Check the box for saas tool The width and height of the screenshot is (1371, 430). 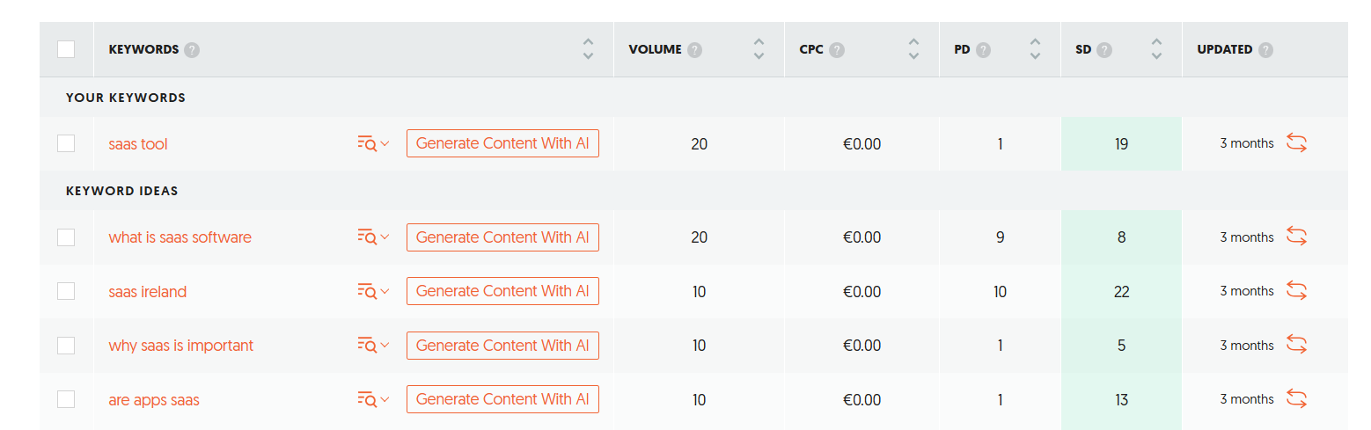pyautogui.click(x=66, y=143)
